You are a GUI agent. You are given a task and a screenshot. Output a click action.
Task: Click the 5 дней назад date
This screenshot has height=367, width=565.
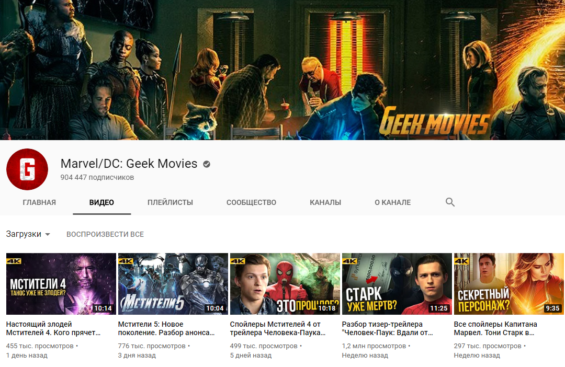point(251,355)
